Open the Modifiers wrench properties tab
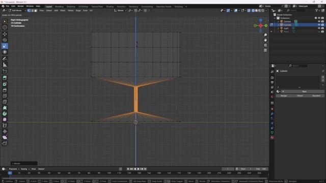This screenshot has width=326, height=183. click(272, 114)
